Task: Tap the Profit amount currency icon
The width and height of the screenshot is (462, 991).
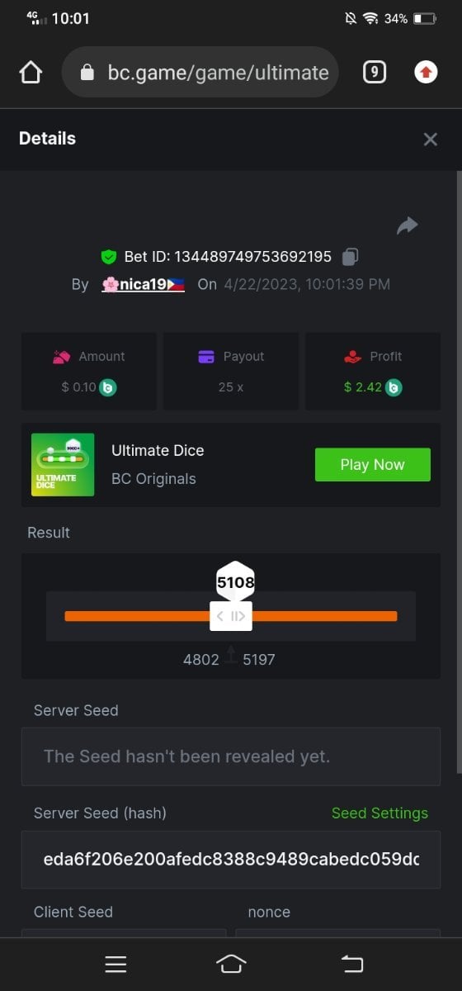Action: coord(394,386)
